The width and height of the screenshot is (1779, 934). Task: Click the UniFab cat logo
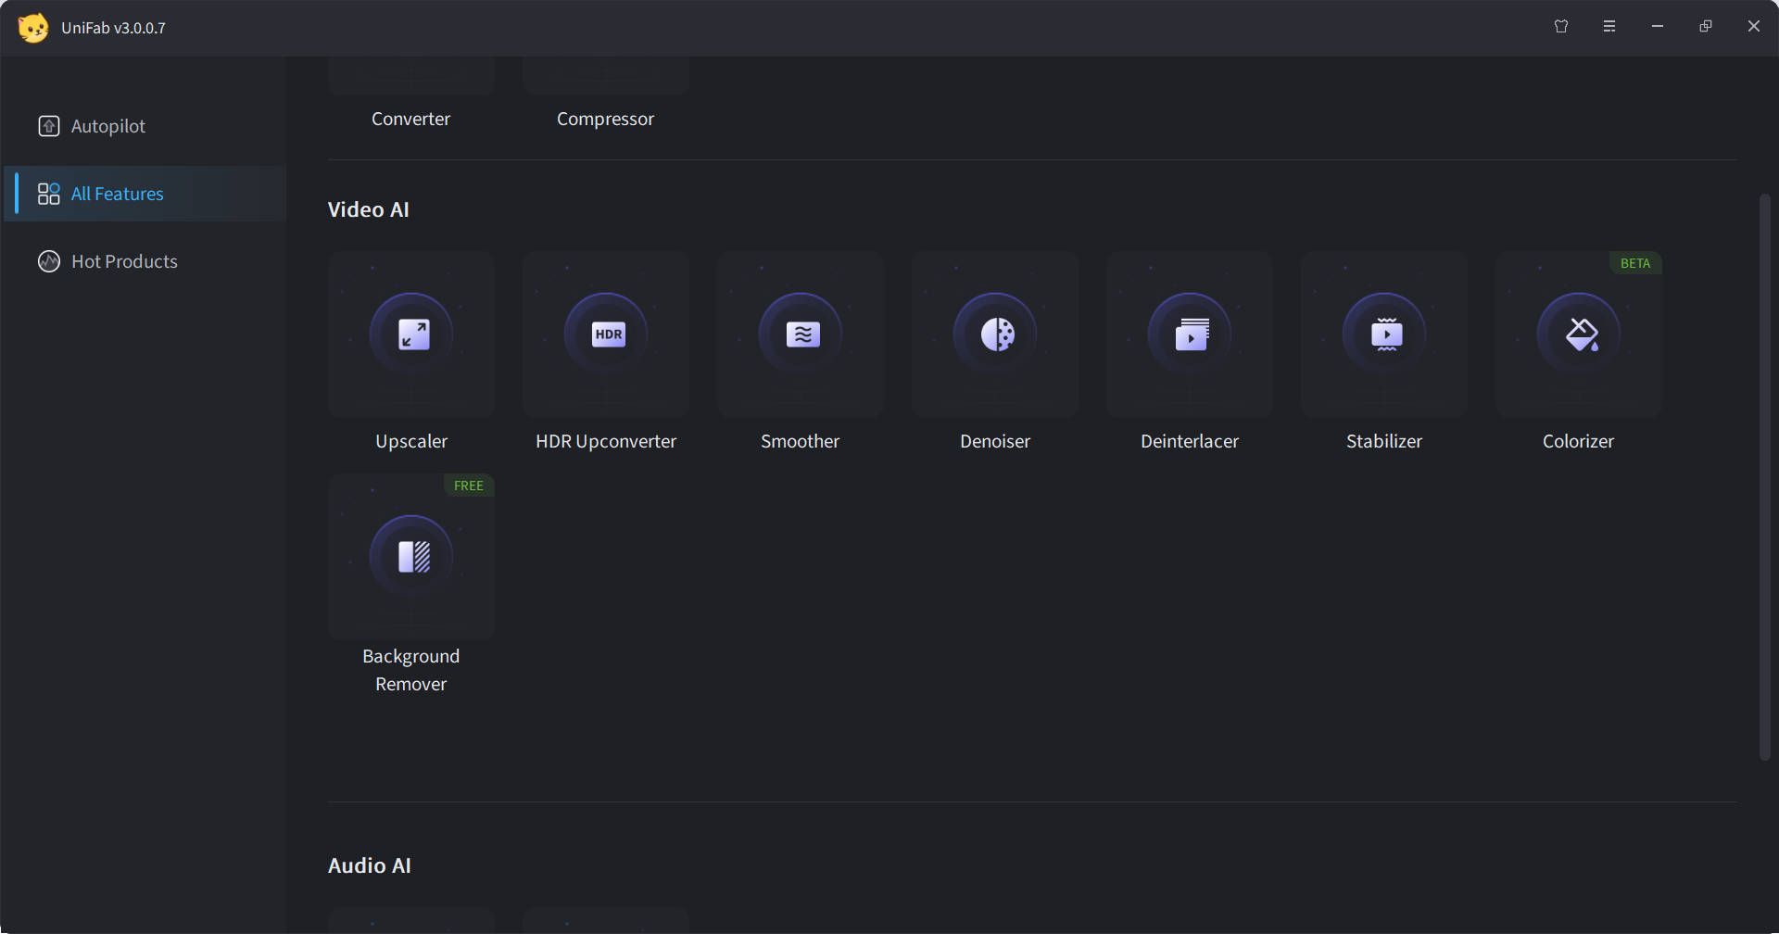point(33,28)
